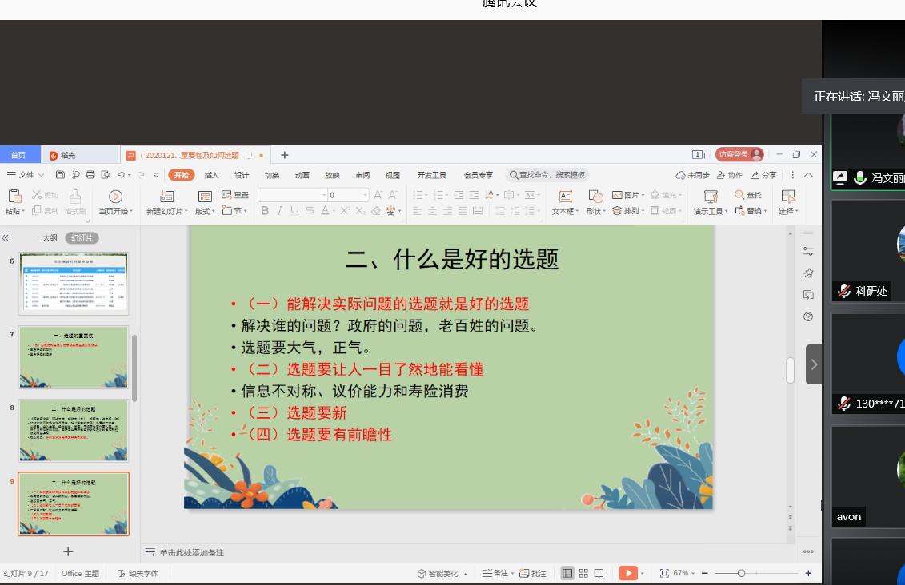Click the Undo arrow icon
The height and width of the screenshot is (585, 905).
pos(120,175)
